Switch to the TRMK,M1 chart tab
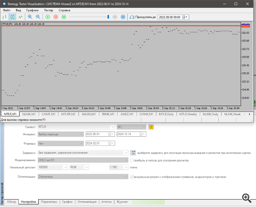Screen dimensions: 256x207 [108, 114]
